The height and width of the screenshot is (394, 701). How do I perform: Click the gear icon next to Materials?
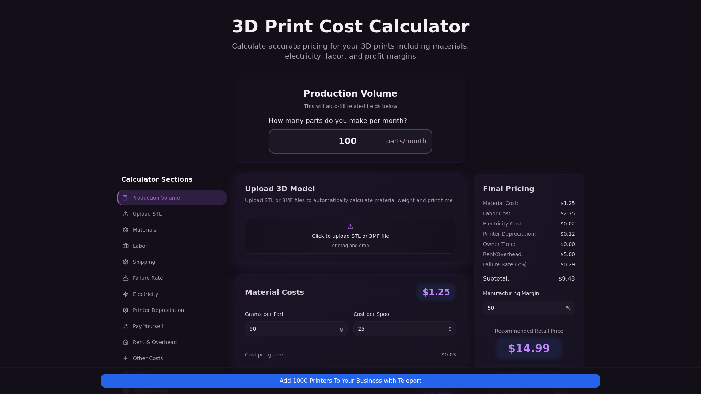click(126, 230)
